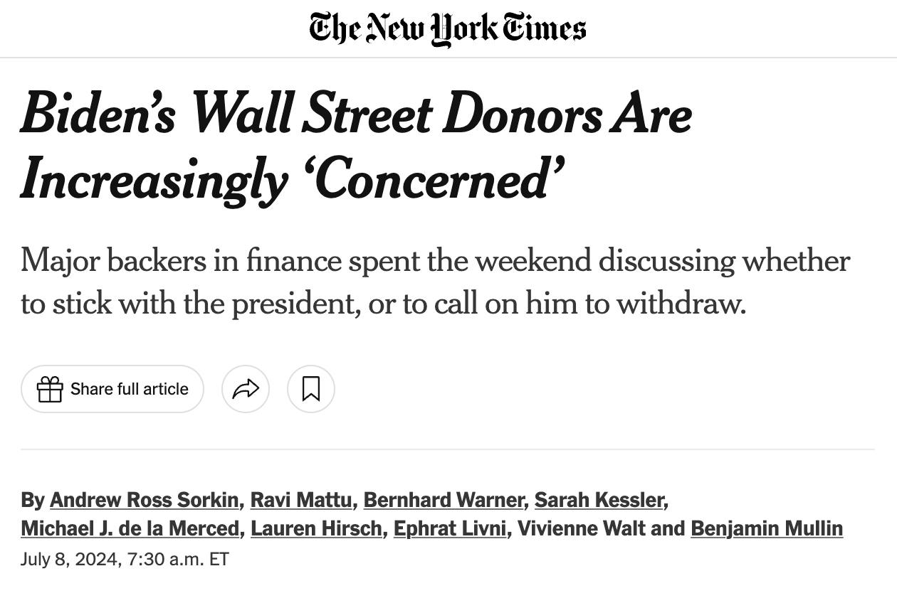897x603 pixels.
Task: Click the July 8, 2024 timestamp
Action: (x=125, y=559)
